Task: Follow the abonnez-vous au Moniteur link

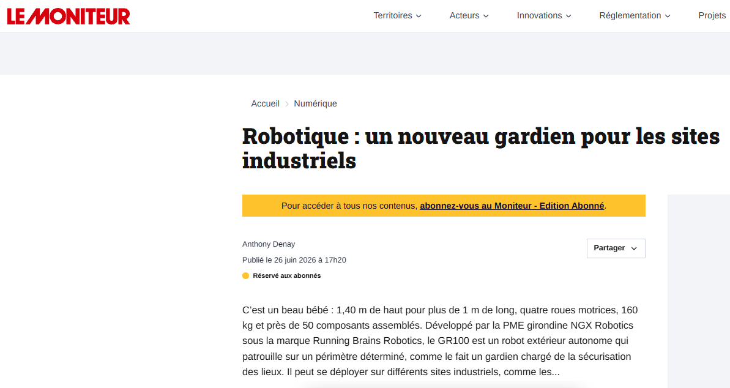Action: 512,206
